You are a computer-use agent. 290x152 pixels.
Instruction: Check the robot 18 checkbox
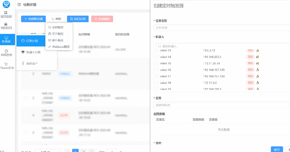[157, 83]
